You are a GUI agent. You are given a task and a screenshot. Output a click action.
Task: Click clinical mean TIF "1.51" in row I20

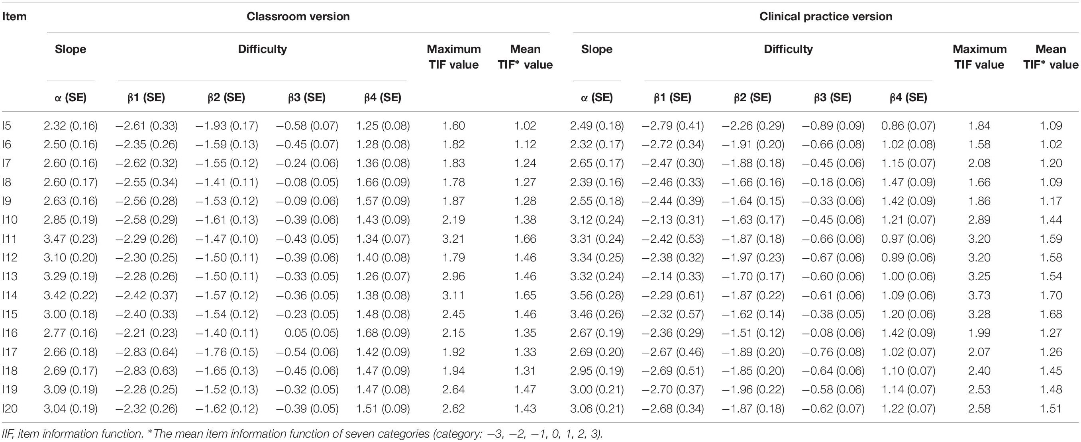click(1051, 409)
